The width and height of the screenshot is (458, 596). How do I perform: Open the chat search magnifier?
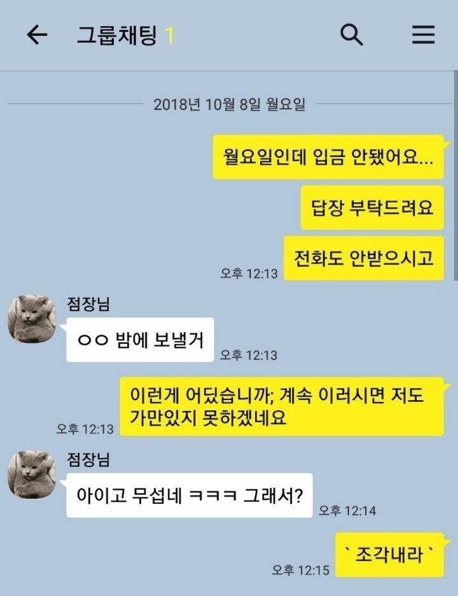[351, 35]
